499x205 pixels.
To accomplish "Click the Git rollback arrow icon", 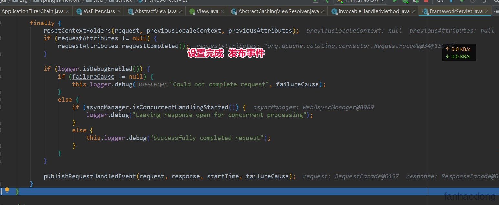I will pos(483,1).
